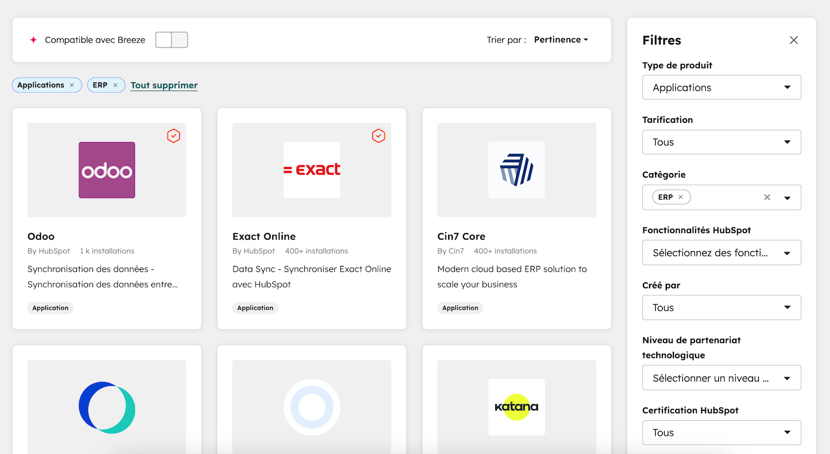Click the Application tag on the Odoo card
The width and height of the screenshot is (830, 454).
pyautogui.click(x=50, y=307)
